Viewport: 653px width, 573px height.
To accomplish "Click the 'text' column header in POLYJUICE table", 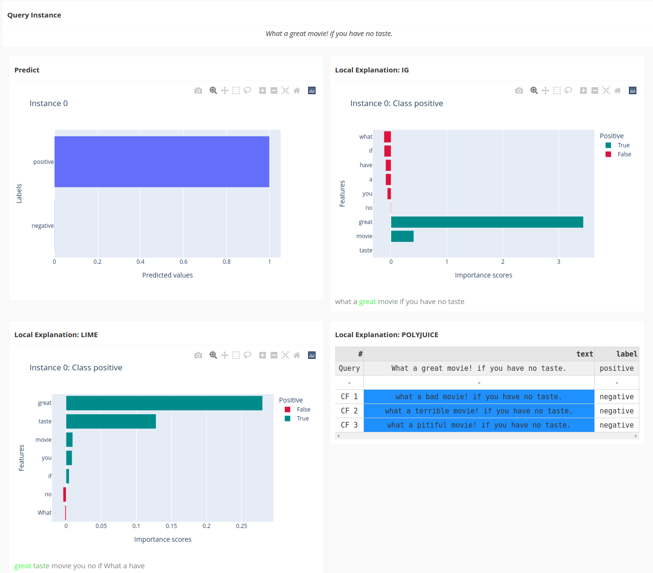I will click(x=479, y=354).
